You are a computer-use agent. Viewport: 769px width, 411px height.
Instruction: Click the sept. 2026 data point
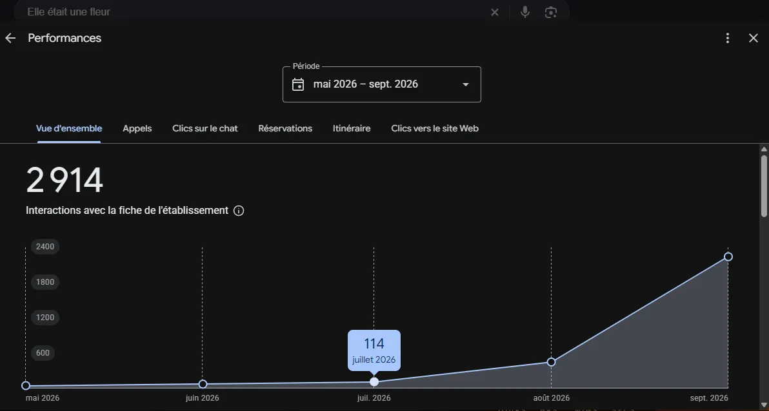(728, 256)
